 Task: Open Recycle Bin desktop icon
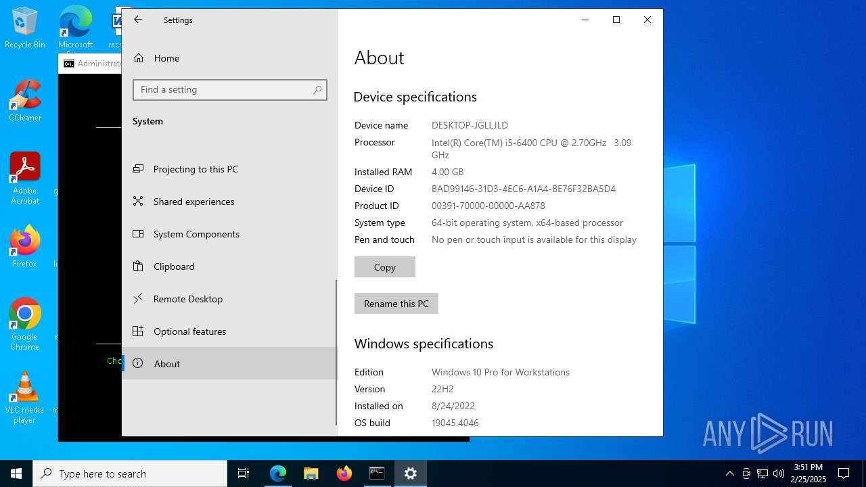tap(25, 28)
